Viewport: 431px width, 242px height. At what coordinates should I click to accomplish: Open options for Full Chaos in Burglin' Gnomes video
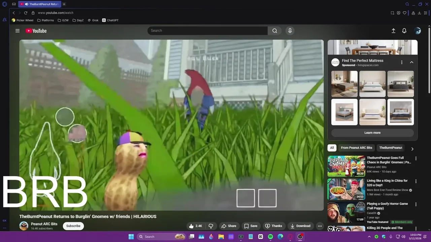click(416, 158)
